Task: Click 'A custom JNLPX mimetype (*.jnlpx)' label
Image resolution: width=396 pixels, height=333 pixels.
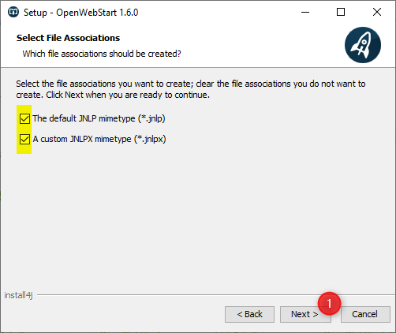Action: pyautogui.click(x=99, y=139)
